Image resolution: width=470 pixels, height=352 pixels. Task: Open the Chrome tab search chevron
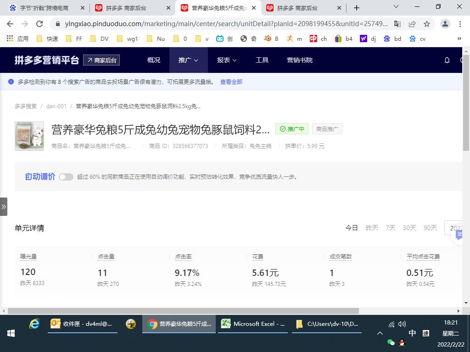(396, 6)
